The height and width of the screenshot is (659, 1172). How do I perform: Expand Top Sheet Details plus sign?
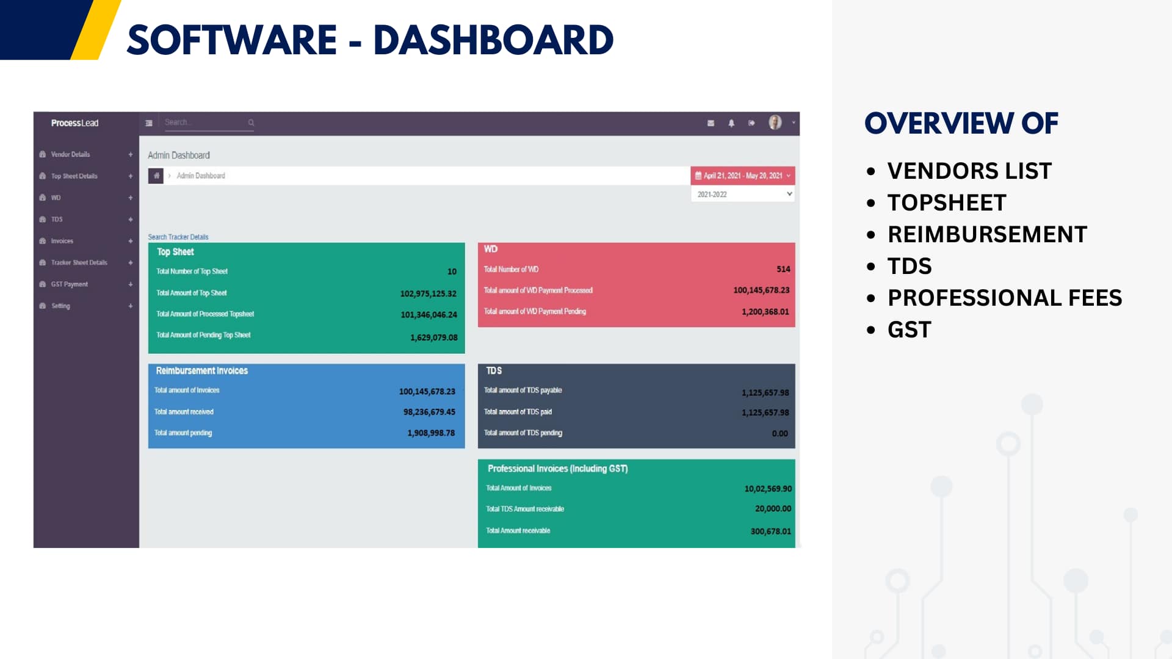131,176
